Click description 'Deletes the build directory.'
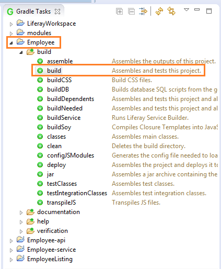The width and height of the screenshot is (221, 269). click(x=148, y=146)
